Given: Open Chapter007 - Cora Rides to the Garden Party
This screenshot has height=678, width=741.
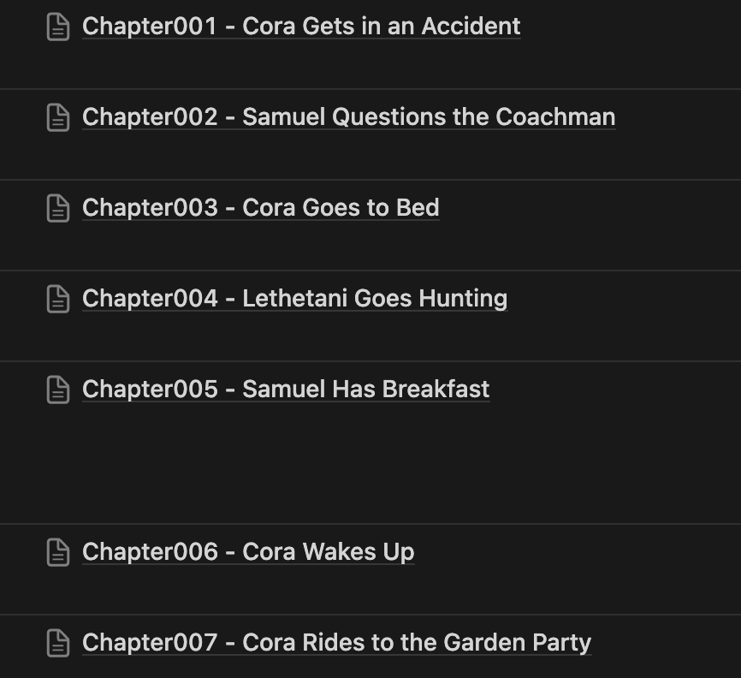Looking at the screenshot, I should [x=335, y=642].
